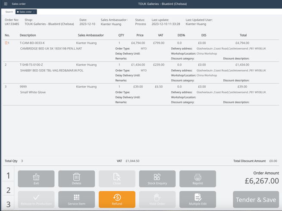Switch to button panel page 2

(8, 190)
